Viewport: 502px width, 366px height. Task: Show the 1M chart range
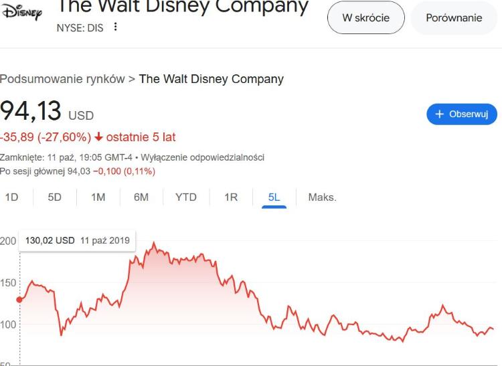tap(98, 197)
